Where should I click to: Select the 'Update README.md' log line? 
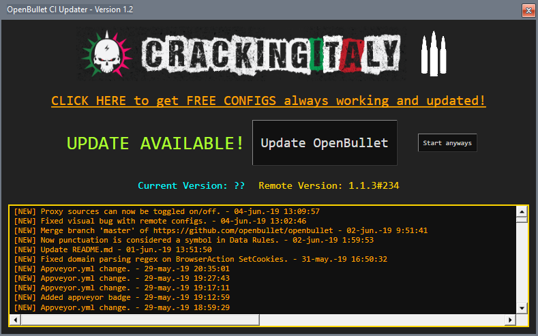click(x=113, y=249)
